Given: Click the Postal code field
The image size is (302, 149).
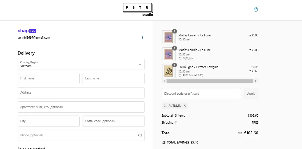Looking at the screenshot, I should click(x=113, y=121).
